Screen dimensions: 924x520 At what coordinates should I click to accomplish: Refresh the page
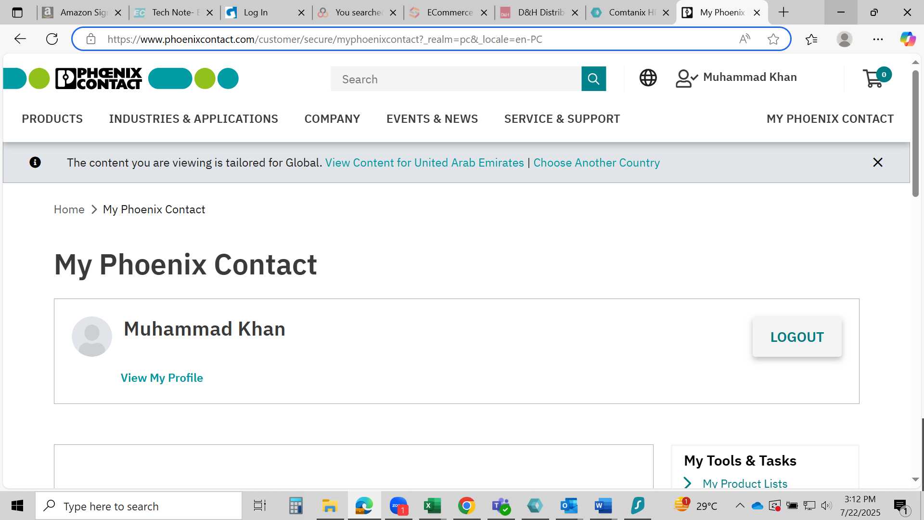(52, 39)
